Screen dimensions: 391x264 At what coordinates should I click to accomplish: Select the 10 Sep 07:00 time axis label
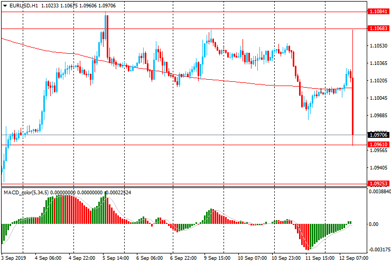253,258
